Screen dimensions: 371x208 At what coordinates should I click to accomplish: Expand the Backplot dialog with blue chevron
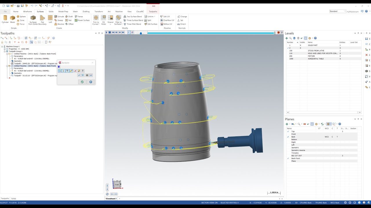59,67
